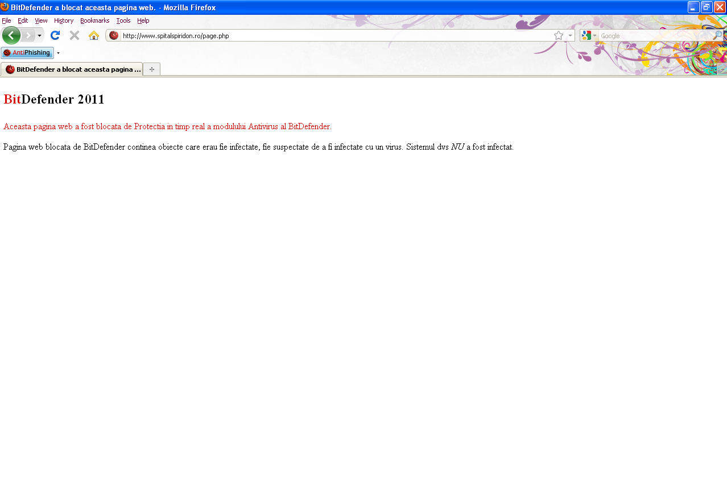
Task: Open the View menu
Action: coord(41,20)
